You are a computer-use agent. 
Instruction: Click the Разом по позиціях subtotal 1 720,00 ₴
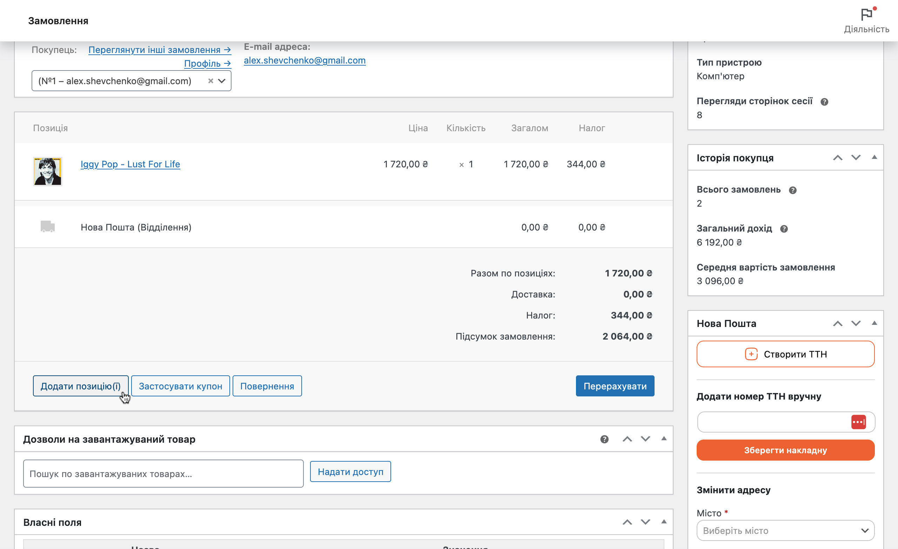click(628, 273)
